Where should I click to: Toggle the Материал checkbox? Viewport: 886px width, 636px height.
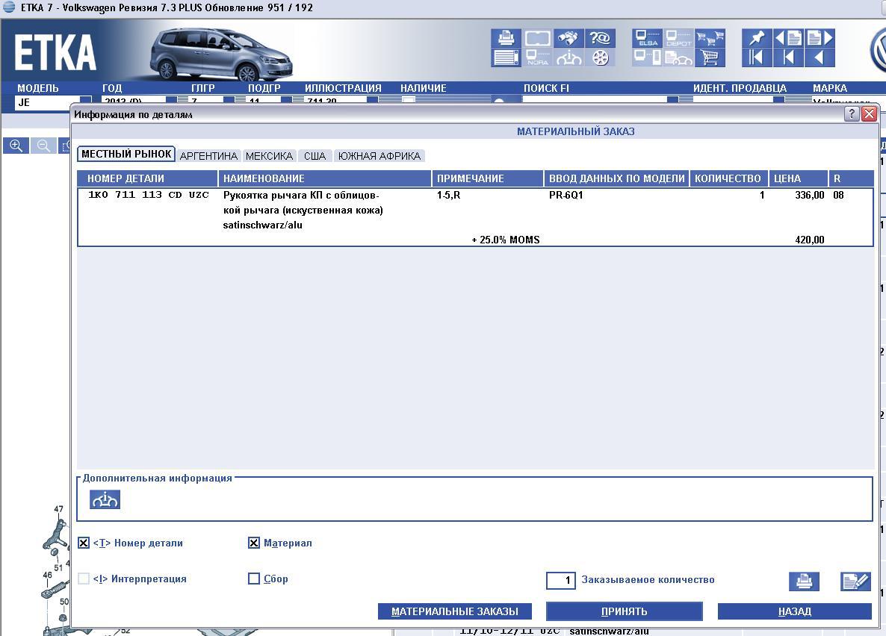pos(254,543)
